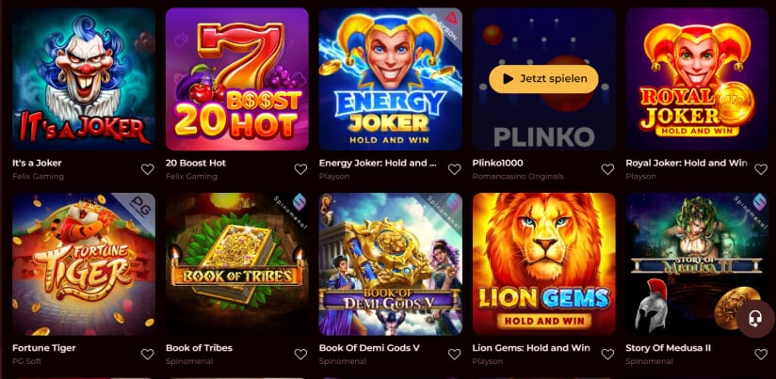Viewport: 776px width, 379px height.
Task: Mark Royal Joker as favorite
Action: click(x=761, y=169)
